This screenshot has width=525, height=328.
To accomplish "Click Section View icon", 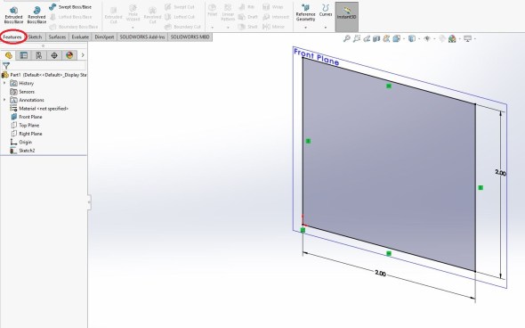I will [x=376, y=39].
